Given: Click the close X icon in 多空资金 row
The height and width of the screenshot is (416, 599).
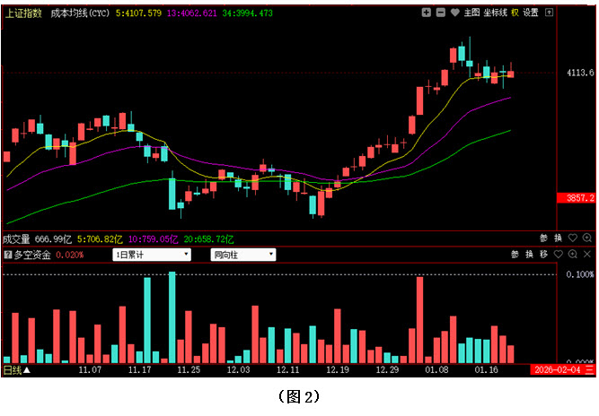Looking at the screenshot, I should coord(587,255).
